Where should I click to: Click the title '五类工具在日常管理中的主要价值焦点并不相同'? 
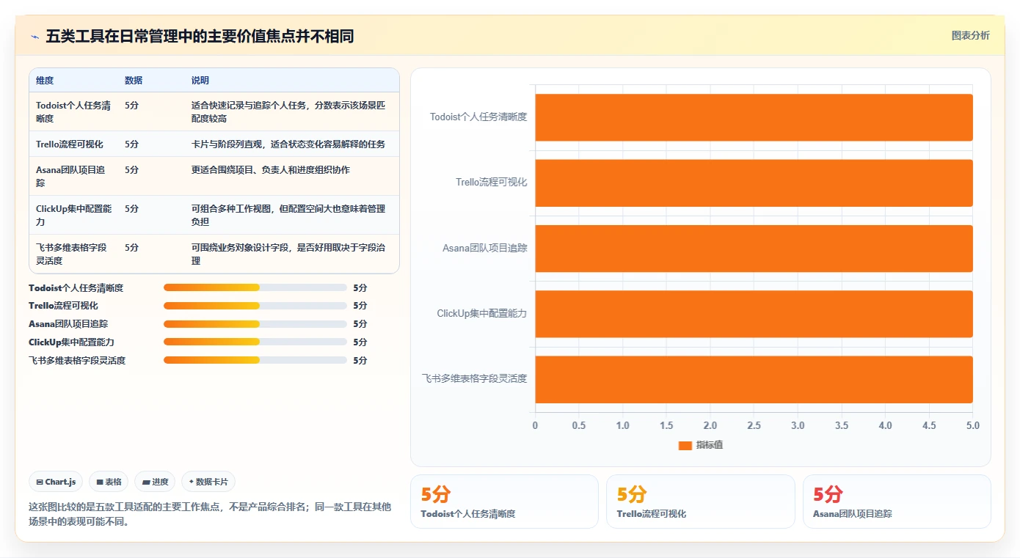tap(200, 36)
